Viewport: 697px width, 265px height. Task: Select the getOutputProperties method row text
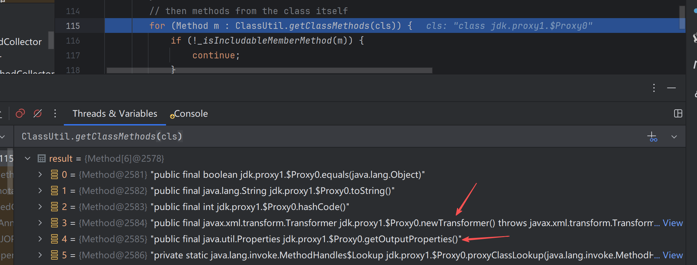coord(306,239)
